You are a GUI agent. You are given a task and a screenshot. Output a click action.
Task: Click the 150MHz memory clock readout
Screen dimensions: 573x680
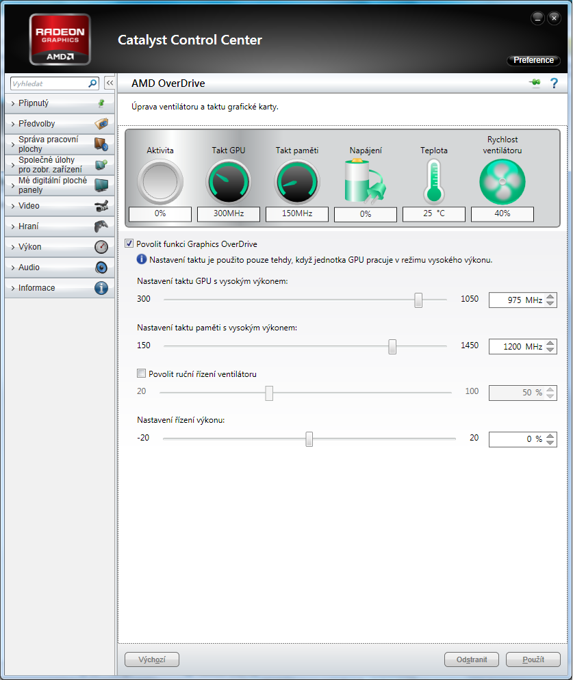(x=297, y=214)
